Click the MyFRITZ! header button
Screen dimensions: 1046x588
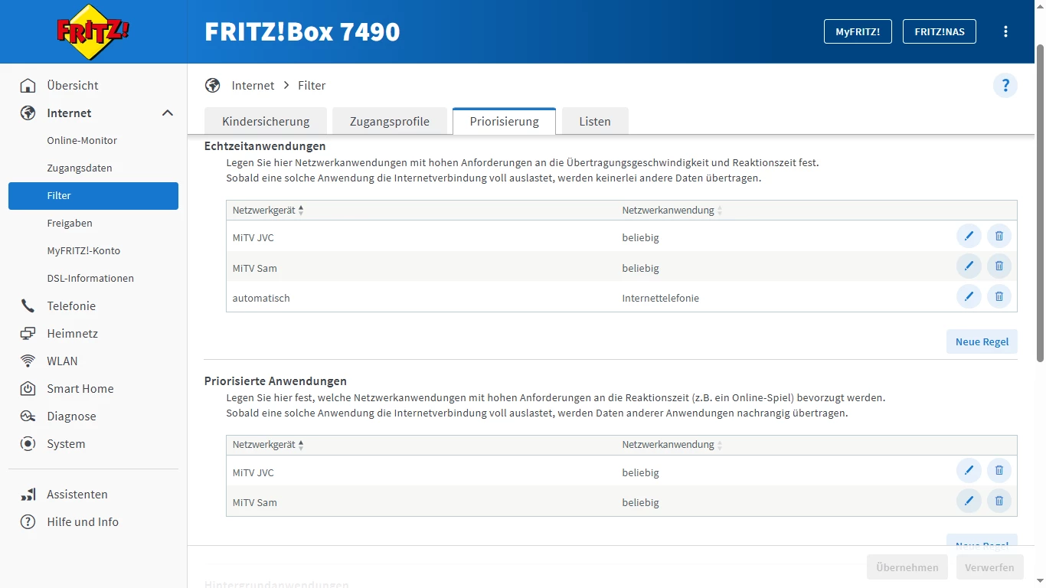[x=858, y=31]
